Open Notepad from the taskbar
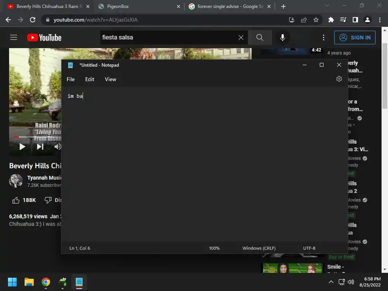388x291 pixels. tap(79, 282)
